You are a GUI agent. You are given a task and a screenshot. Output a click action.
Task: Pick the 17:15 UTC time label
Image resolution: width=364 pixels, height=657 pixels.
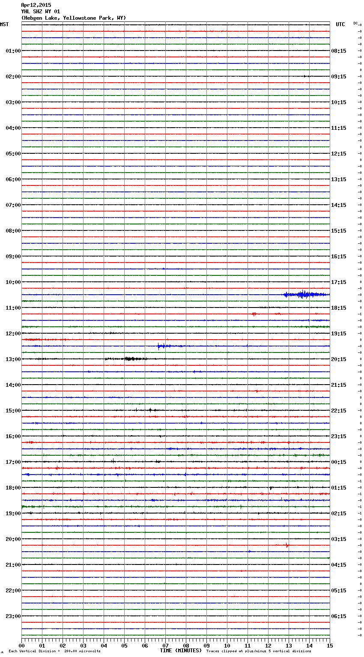[x=339, y=282]
